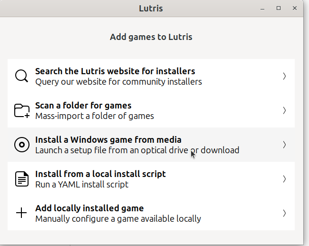
Task: Minimize the Lutris window
Action: [x=262, y=8]
